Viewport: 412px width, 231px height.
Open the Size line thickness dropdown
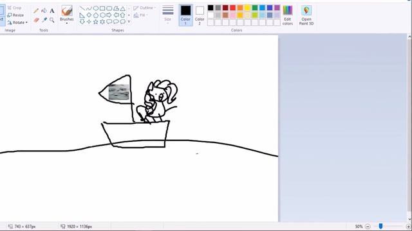167,15
